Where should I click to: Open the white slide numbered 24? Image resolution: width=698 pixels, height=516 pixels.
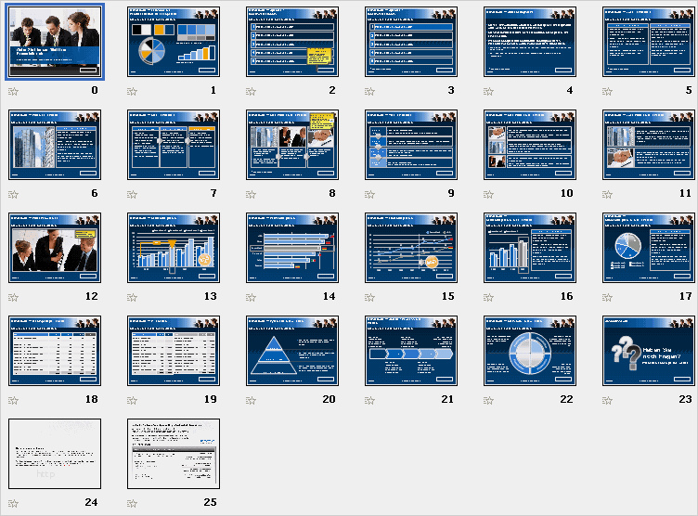(55, 453)
